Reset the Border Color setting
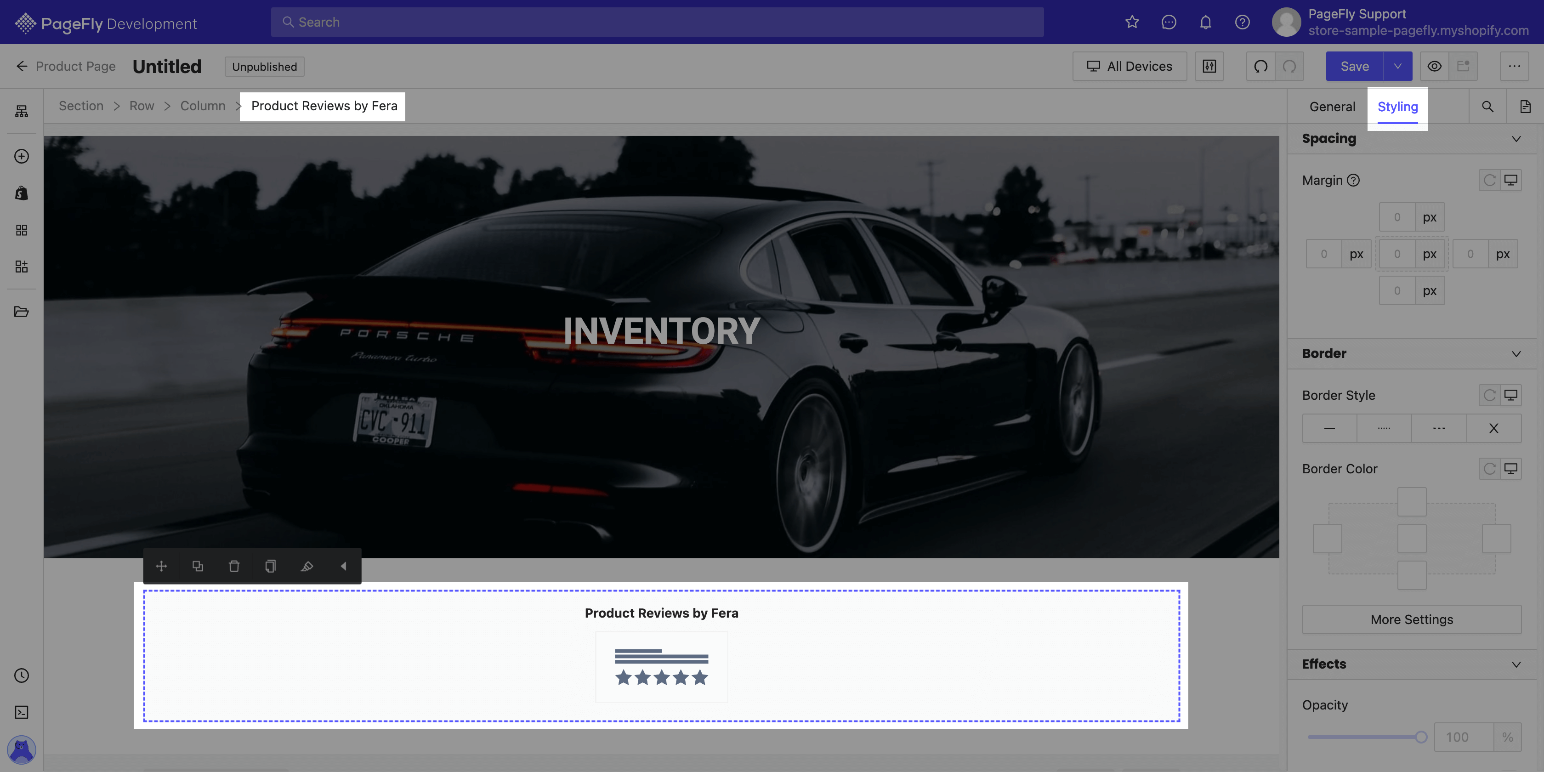The height and width of the screenshot is (772, 1544). pyautogui.click(x=1489, y=469)
